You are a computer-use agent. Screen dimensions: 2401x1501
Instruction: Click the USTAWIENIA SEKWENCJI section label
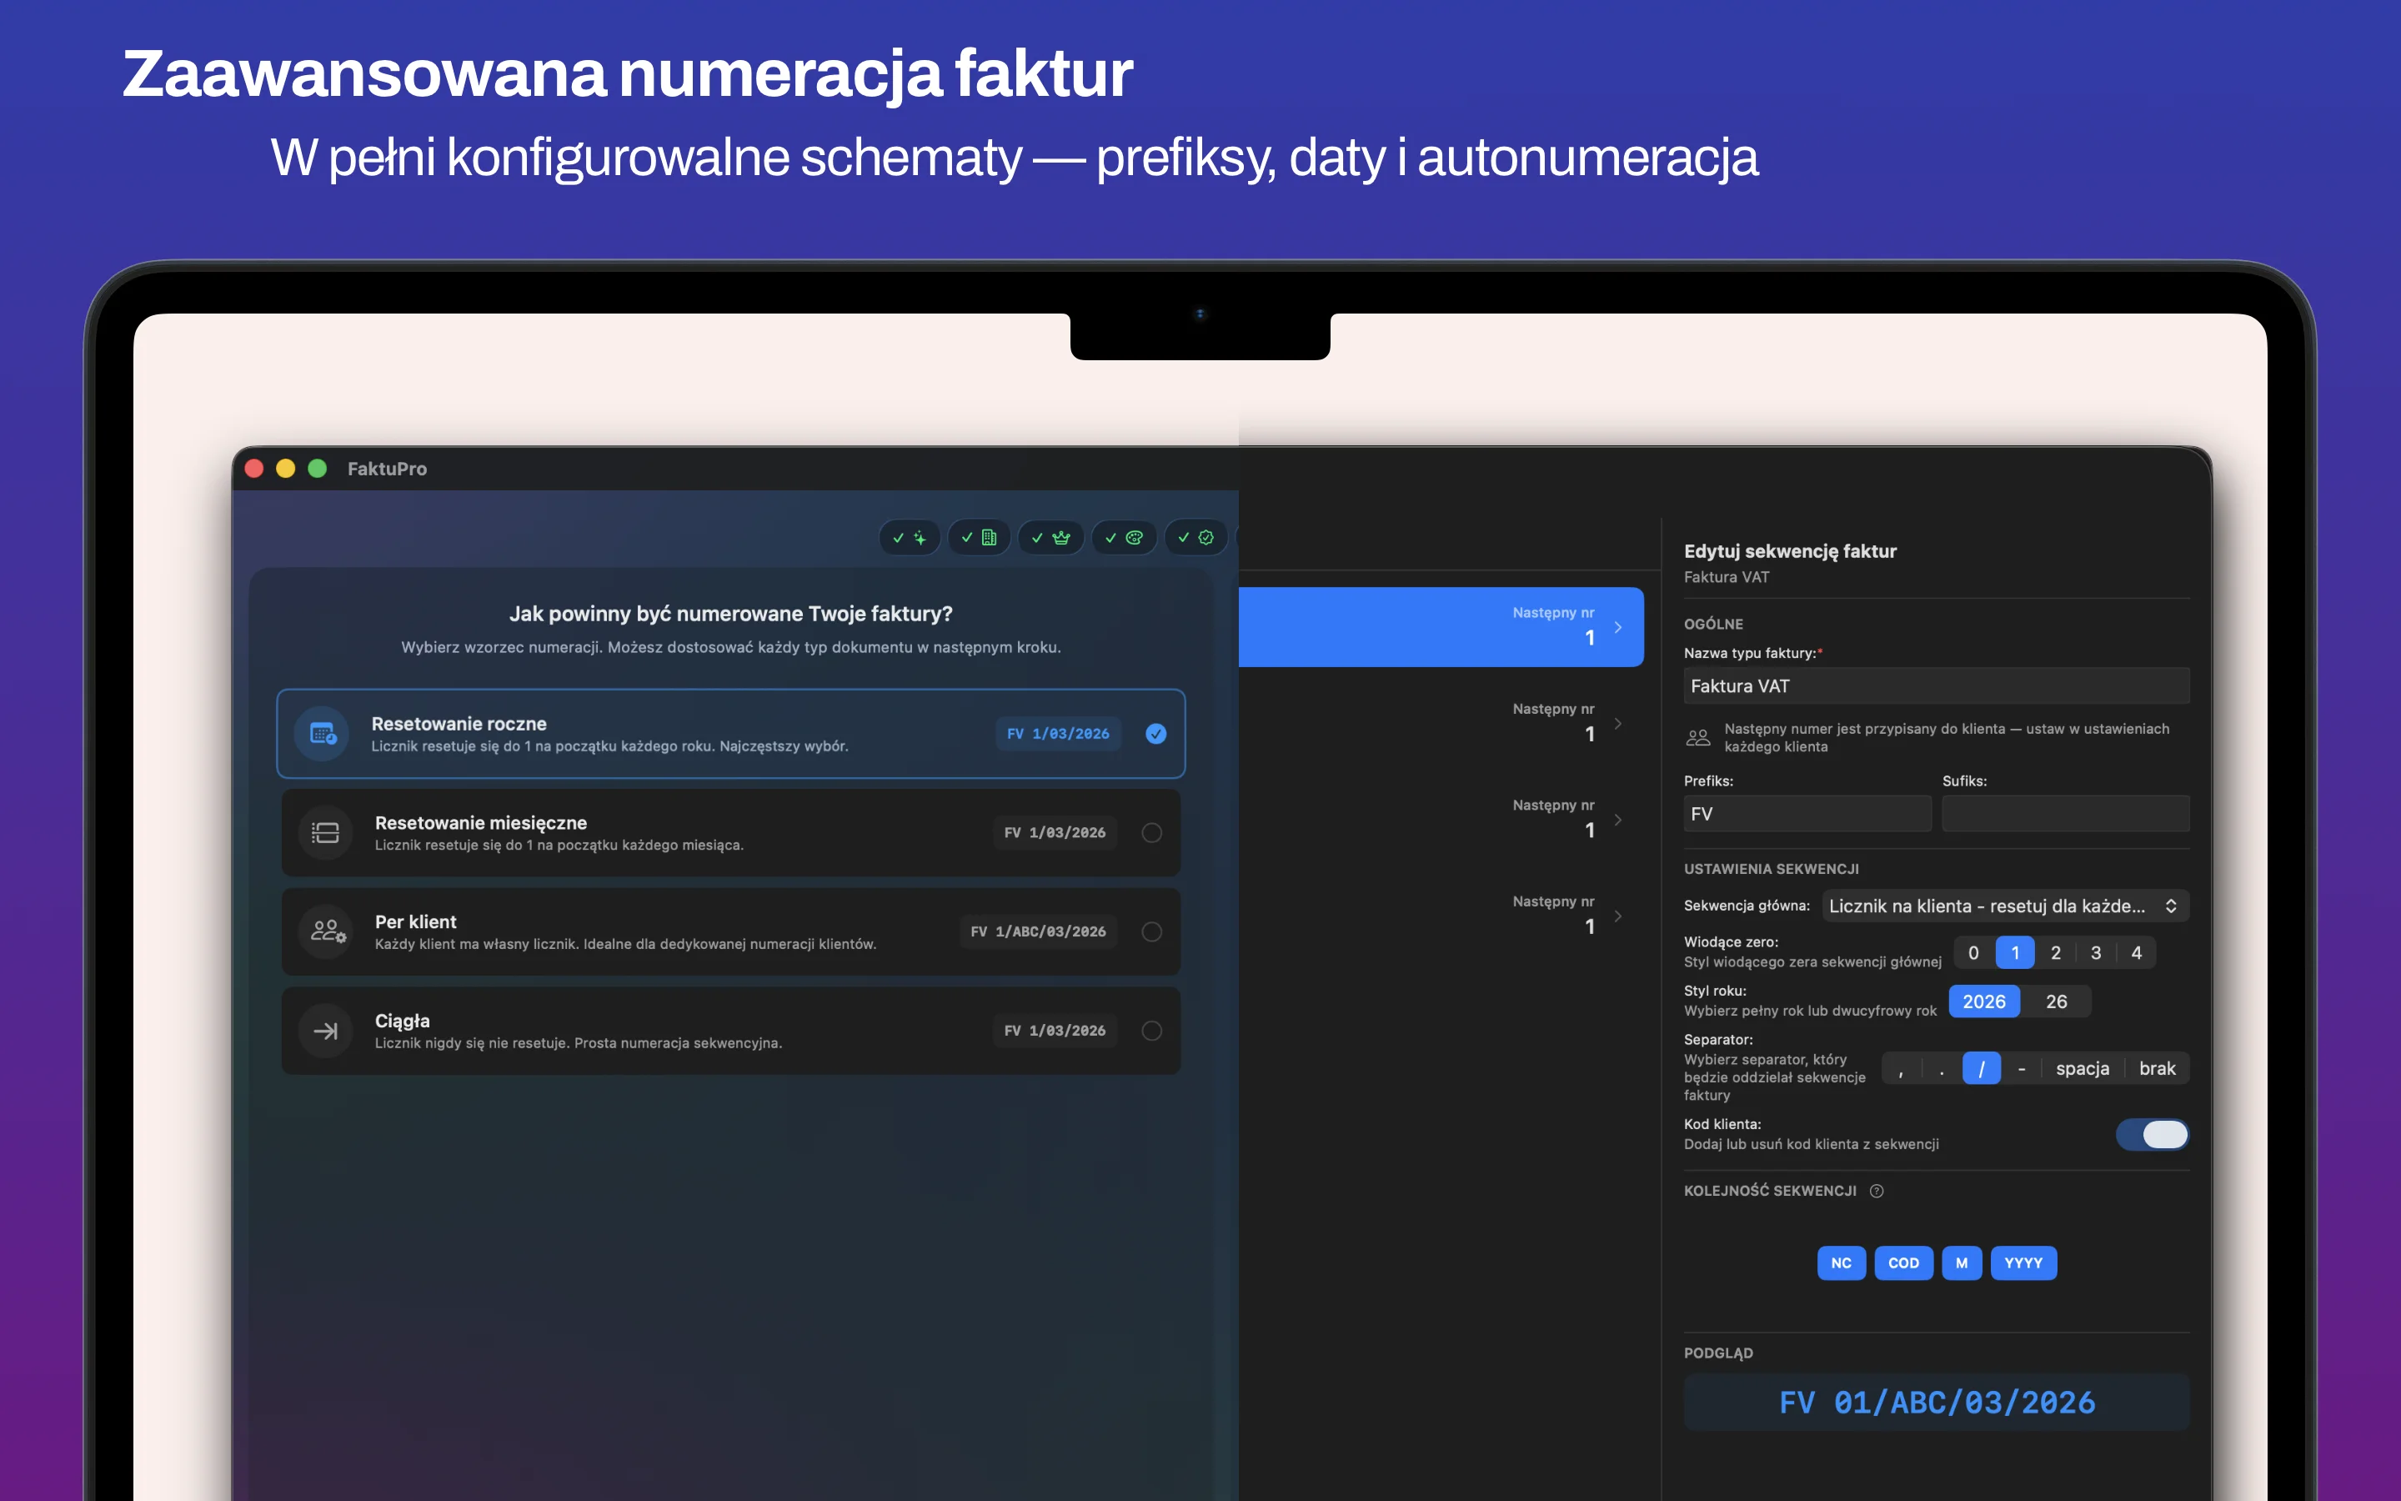click(x=1771, y=869)
